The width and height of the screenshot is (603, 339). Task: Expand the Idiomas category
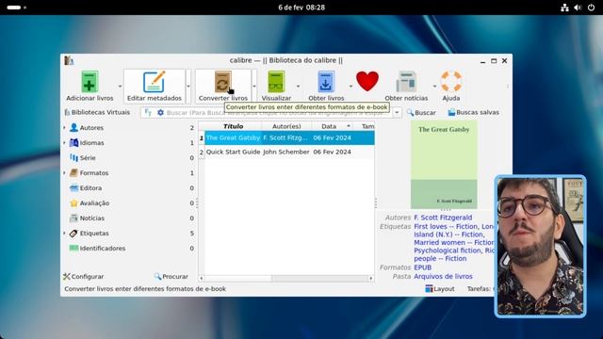[65, 142]
